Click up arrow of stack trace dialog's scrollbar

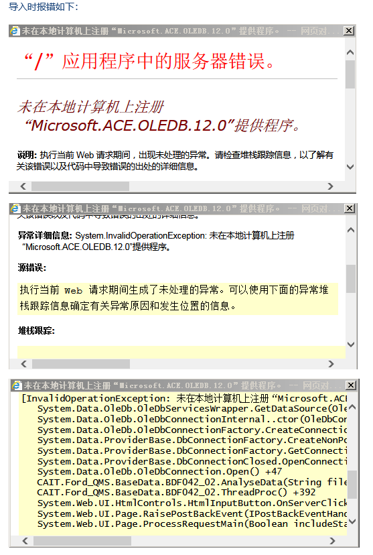352,408
